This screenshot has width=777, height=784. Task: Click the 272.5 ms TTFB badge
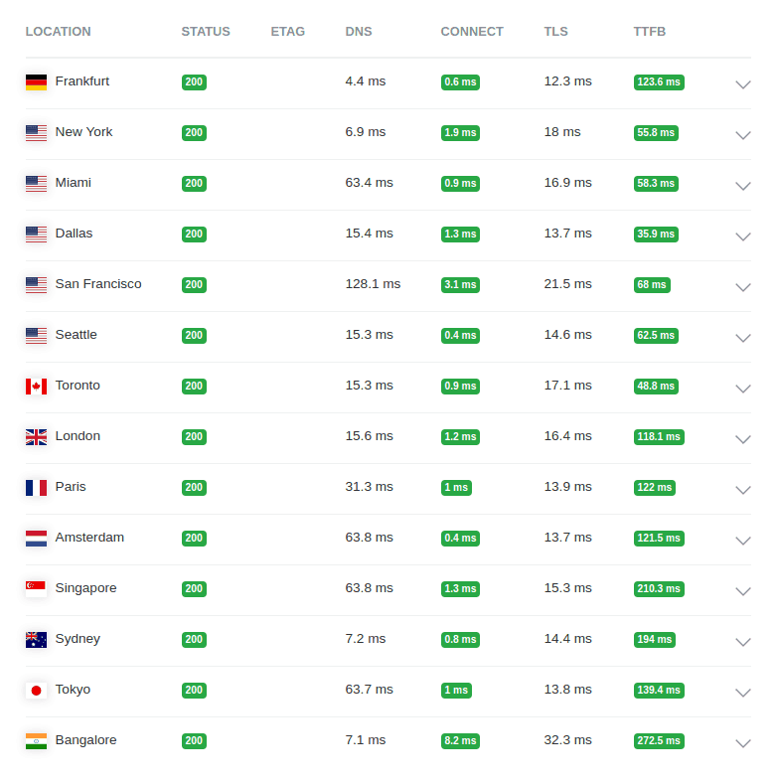(x=659, y=741)
